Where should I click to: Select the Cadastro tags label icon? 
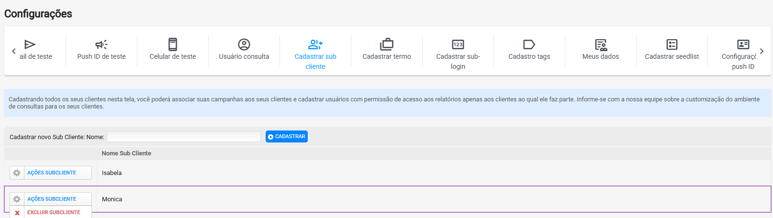coord(529,44)
